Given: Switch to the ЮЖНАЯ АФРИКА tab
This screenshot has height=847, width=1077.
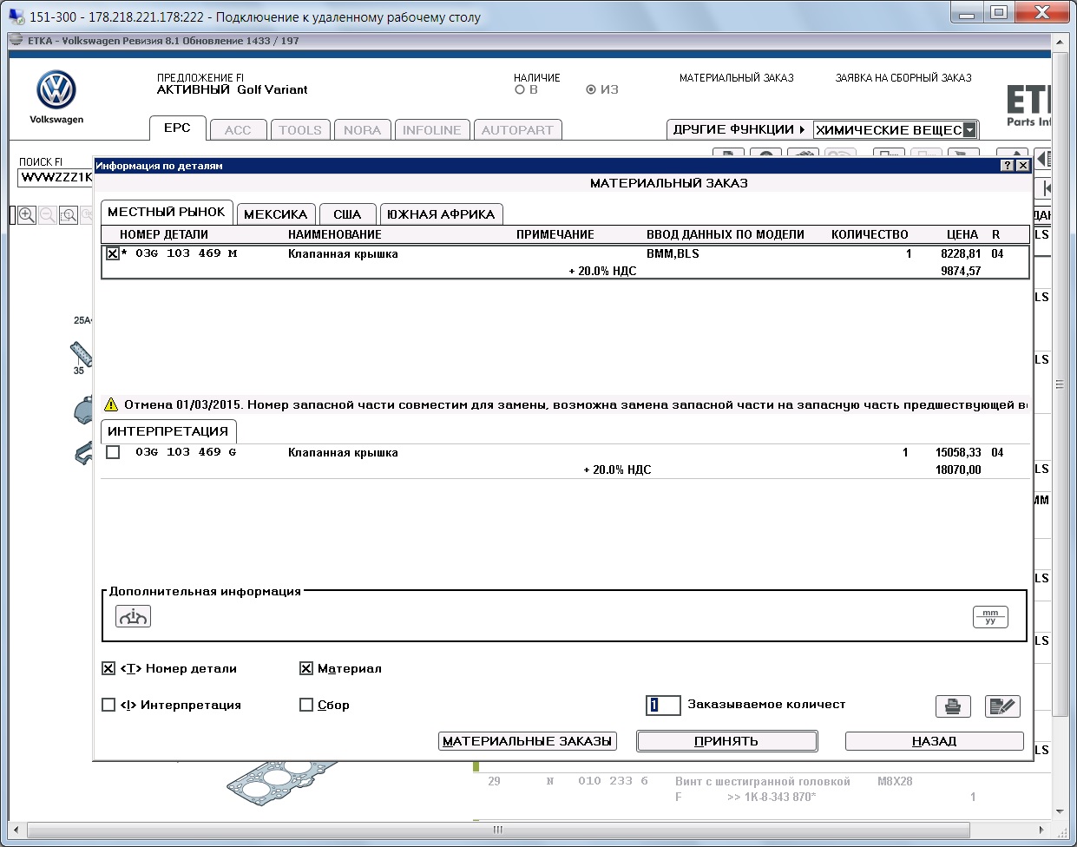Looking at the screenshot, I should (x=441, y=214).
